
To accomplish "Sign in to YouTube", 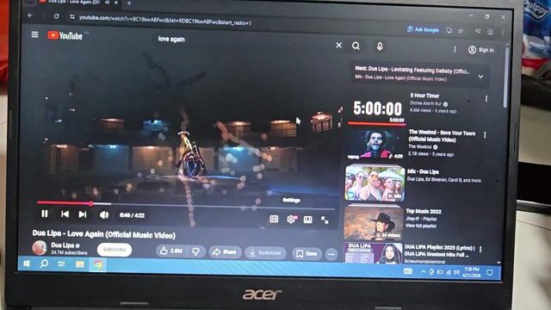I will click(x=481, y=50).
